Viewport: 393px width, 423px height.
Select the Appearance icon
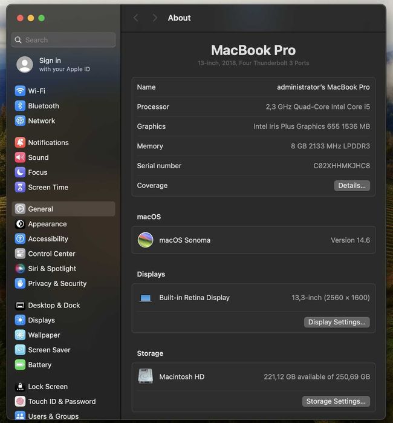point(20,224)
